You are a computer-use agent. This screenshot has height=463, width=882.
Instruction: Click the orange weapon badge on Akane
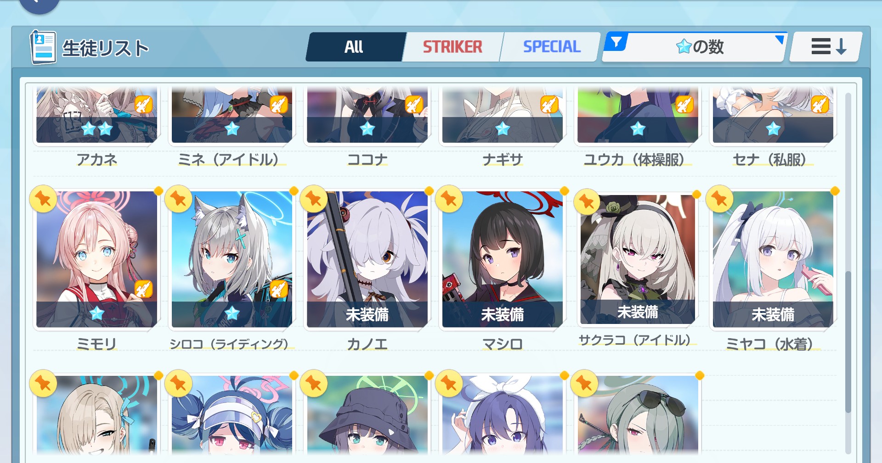coord(143,105)
